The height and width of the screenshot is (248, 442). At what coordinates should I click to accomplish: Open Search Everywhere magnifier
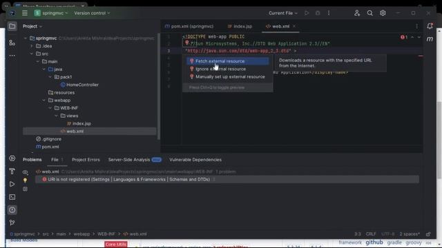[x=370, y=13]
